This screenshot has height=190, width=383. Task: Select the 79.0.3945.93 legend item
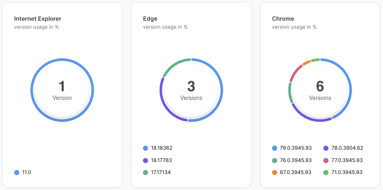point(292,148)
